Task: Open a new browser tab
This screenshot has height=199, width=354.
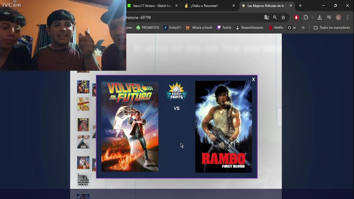Action: click(300, 6)
